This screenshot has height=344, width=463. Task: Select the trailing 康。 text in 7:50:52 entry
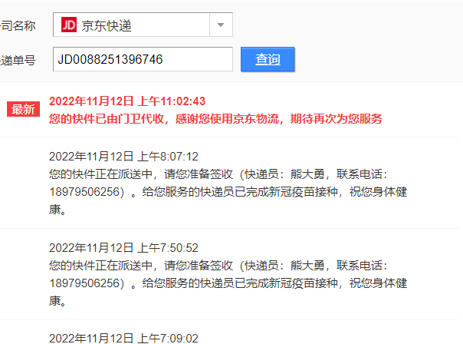pyautogui.click(x=57, y=301)
